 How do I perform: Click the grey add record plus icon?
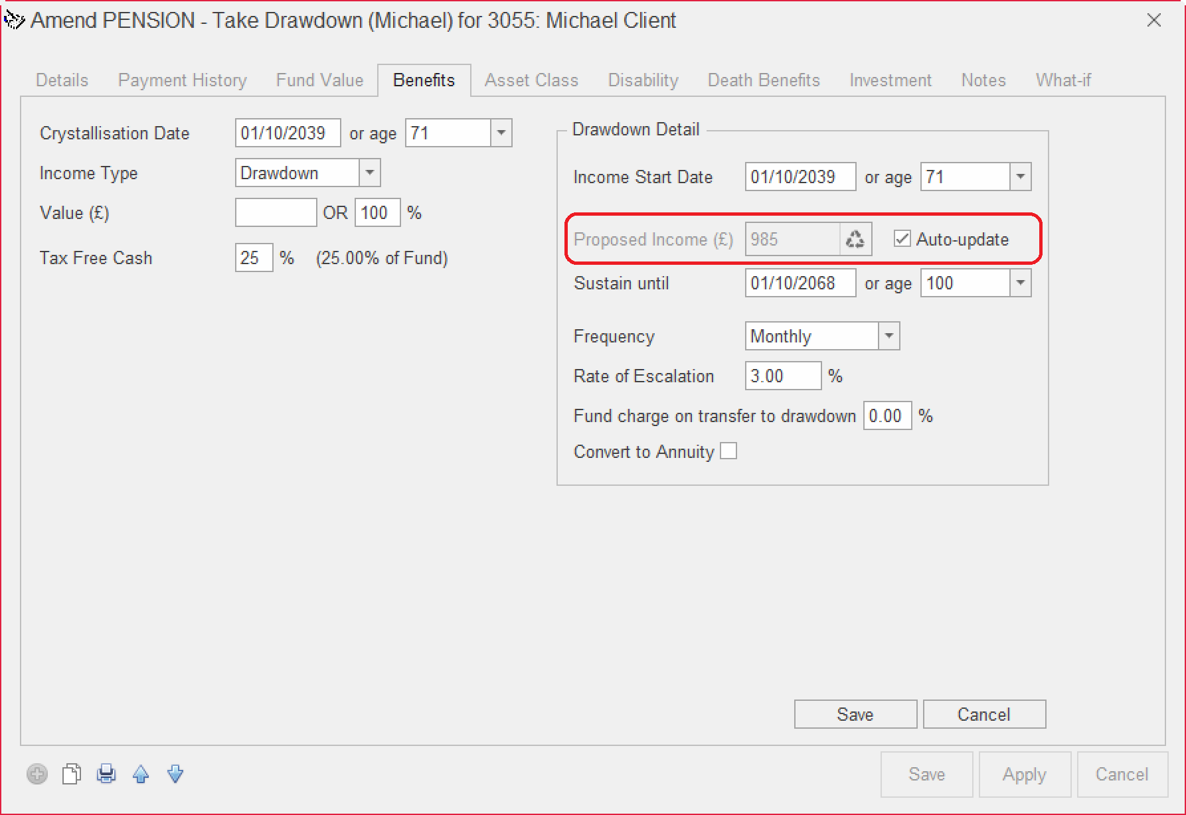(x=37, y=774)
